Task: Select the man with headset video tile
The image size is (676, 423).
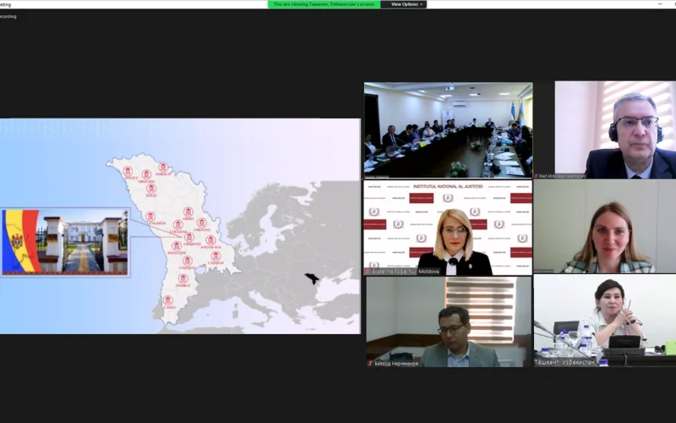Action: point(615,129)
